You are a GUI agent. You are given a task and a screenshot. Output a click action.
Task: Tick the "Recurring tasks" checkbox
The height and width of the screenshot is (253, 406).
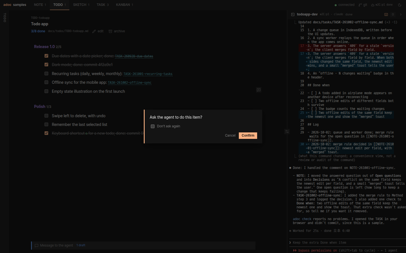46,74
